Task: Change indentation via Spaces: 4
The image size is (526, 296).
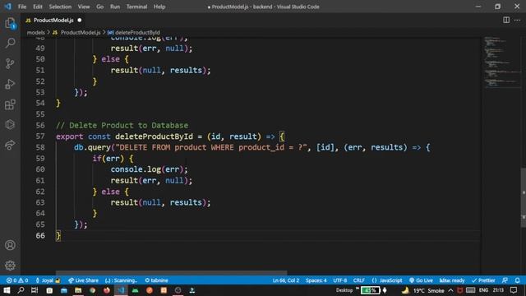Action: pyautogui.click(x=316, y=280)
